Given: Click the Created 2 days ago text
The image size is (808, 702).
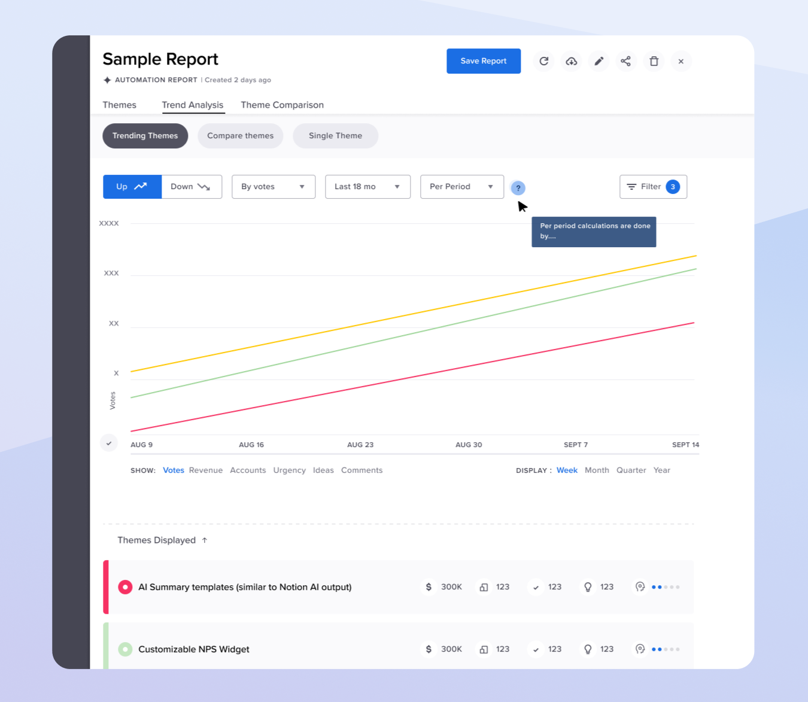Looking at the screenshot, I should tap(238, 80).
